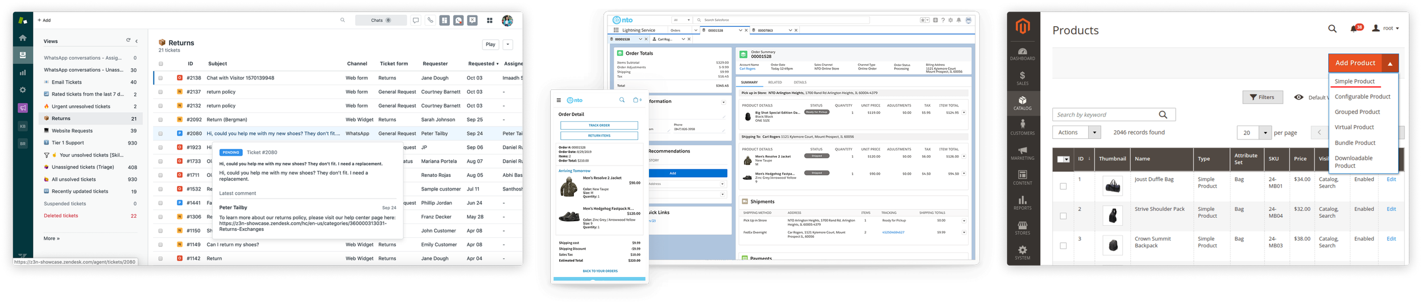Open Magento System menu
The image size is (1422, 306).
click(x=1023, y=253)
